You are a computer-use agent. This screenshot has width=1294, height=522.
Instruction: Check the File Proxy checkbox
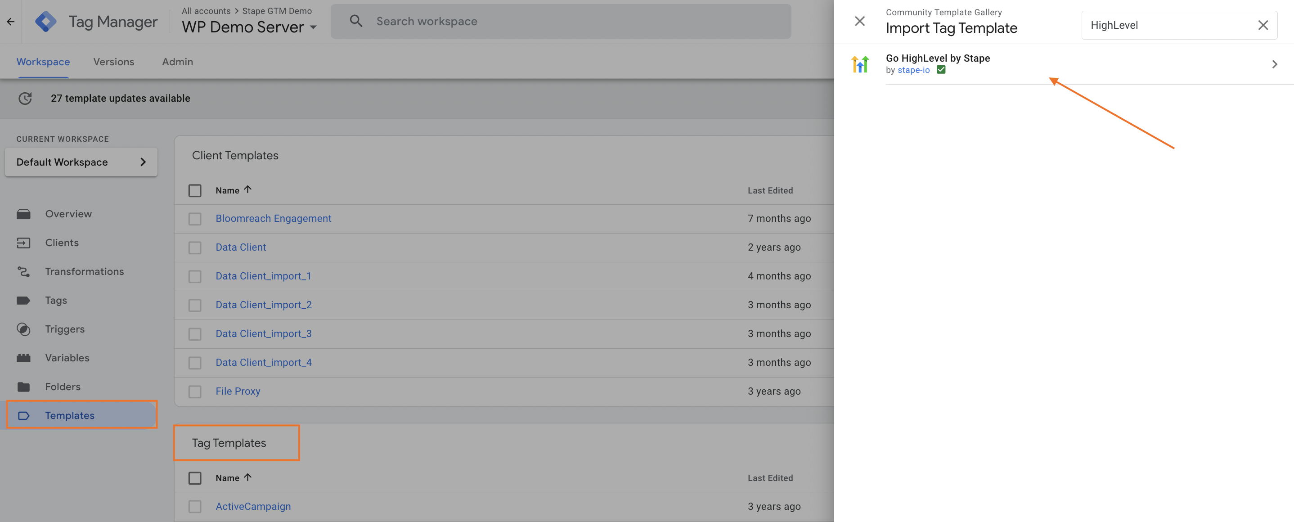coord(195,392)
